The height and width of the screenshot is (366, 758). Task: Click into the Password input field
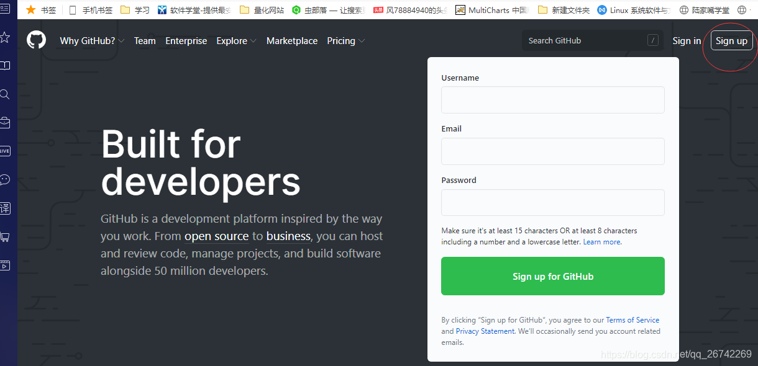click(552, 202)
